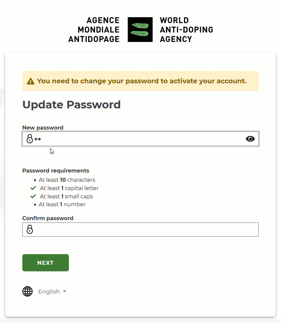Viewport: 281px width, 322px height.
Task: Click the capital letter green checkmark
Action: pos(33,188)
